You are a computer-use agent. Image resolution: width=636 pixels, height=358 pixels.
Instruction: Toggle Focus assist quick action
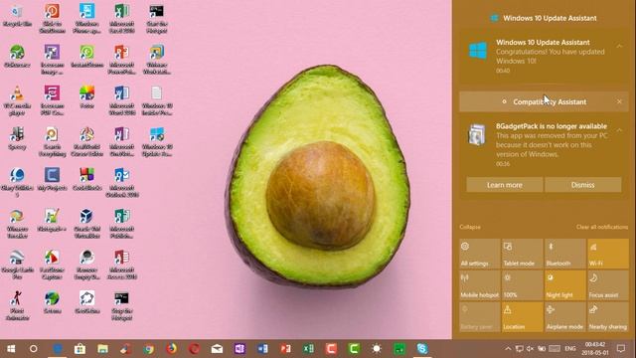[608, 285]
